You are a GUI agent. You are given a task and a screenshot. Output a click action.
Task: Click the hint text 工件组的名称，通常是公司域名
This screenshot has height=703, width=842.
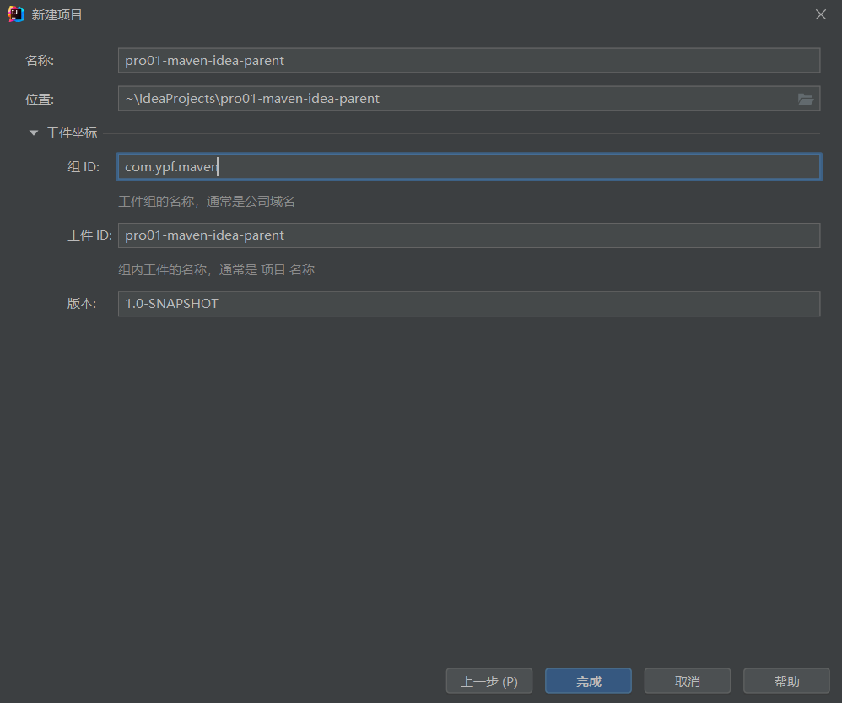(207, 202)
